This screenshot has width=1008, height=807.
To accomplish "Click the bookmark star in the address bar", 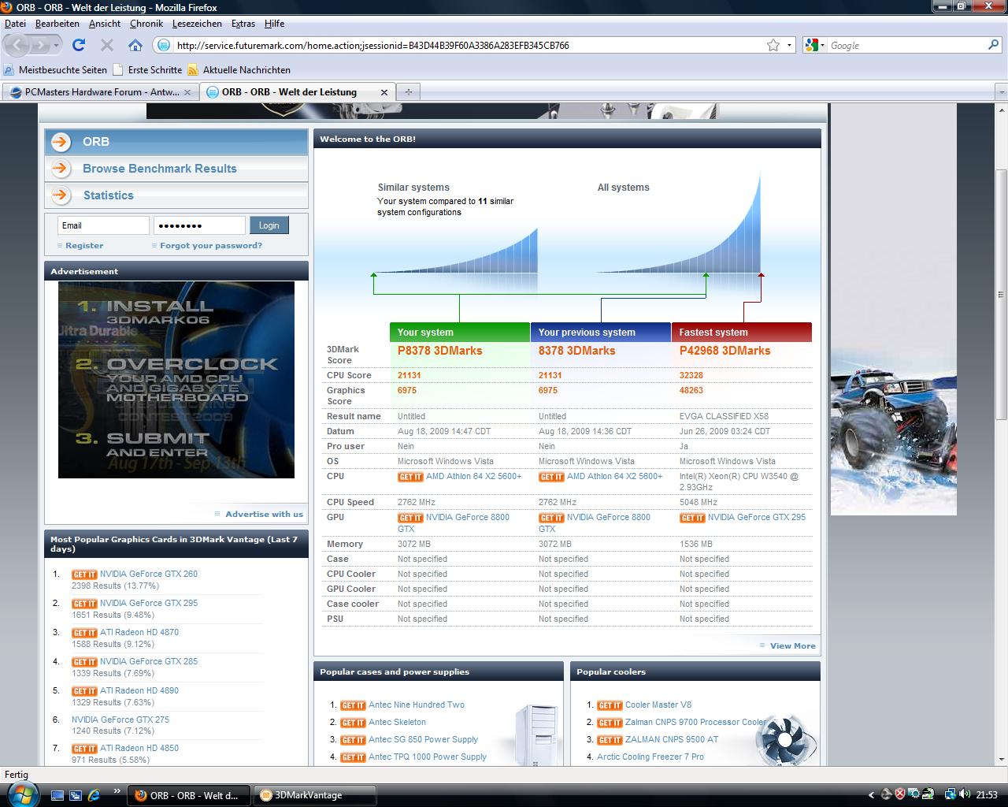I will coord(773,45).
